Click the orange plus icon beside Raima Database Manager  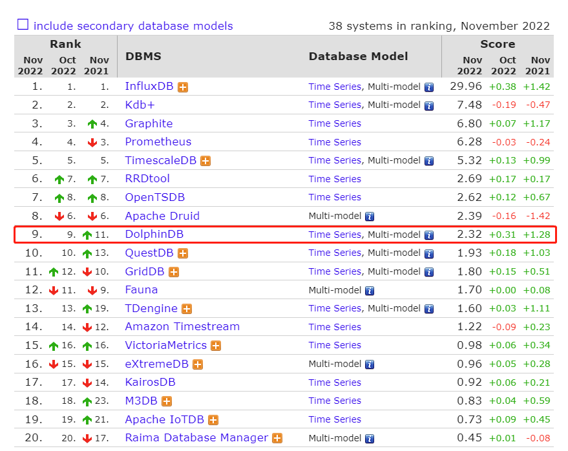coord(277,439)
